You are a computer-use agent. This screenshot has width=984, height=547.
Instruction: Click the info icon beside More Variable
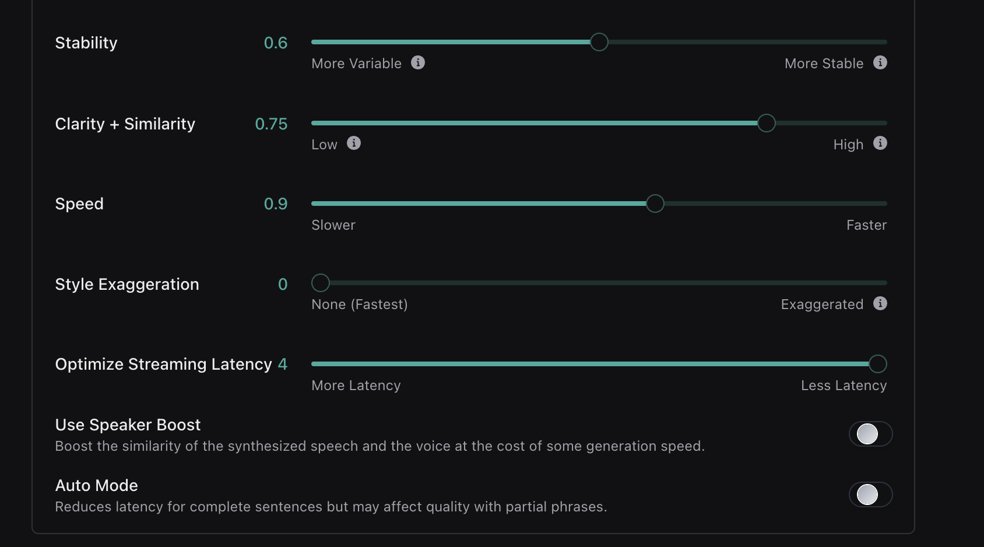(418, 62)
